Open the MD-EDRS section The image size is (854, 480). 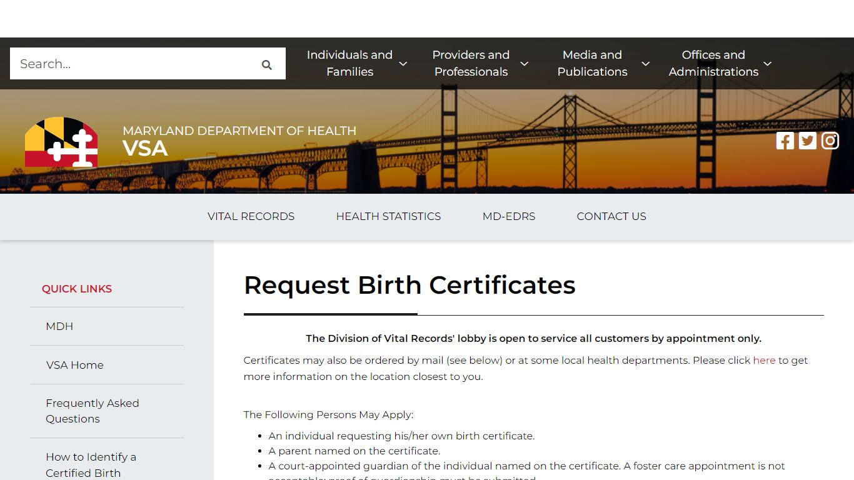[509, 216]
